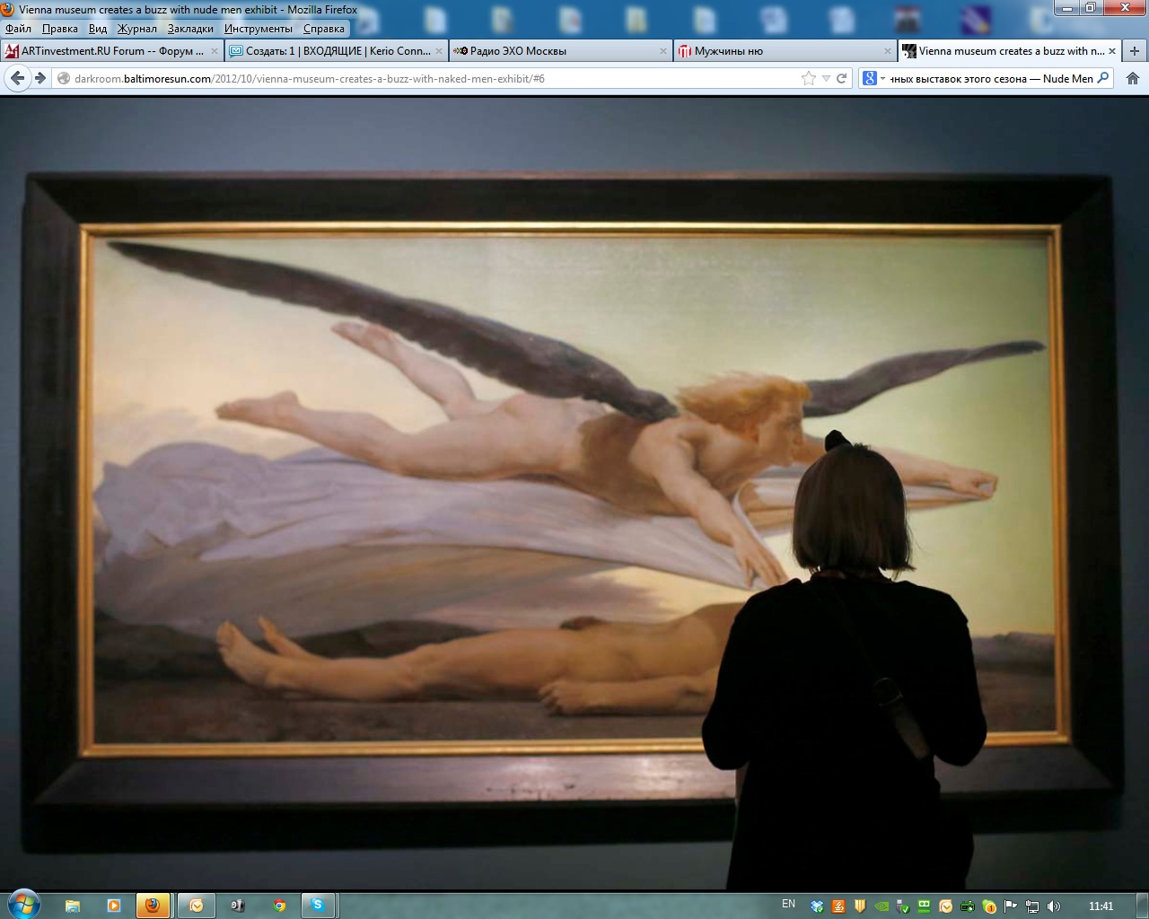Screen dimensions: 1149x919
Task: Go back with the Firefox back arrow
Action: coord(17,78)
